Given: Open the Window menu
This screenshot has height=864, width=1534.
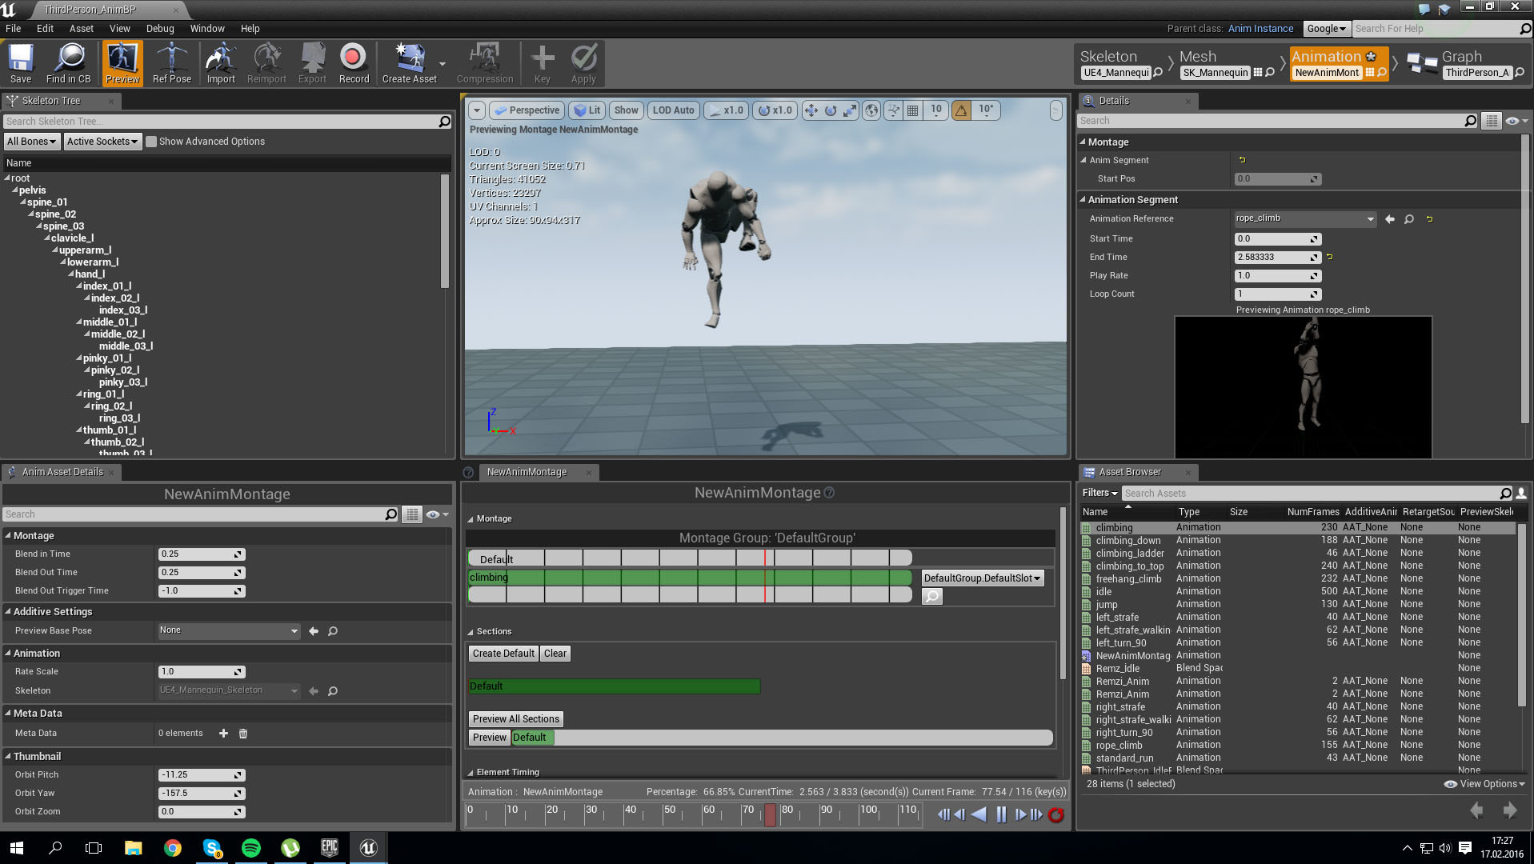Looking at the screenshot, I should [207, 28].
